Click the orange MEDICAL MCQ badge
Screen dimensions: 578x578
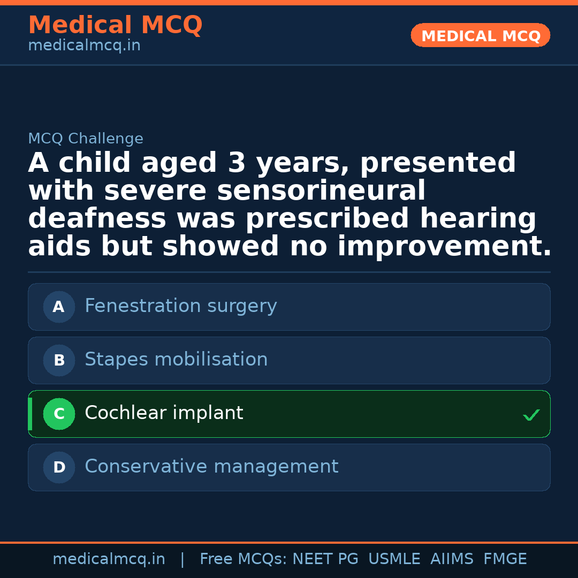(481, 36)
